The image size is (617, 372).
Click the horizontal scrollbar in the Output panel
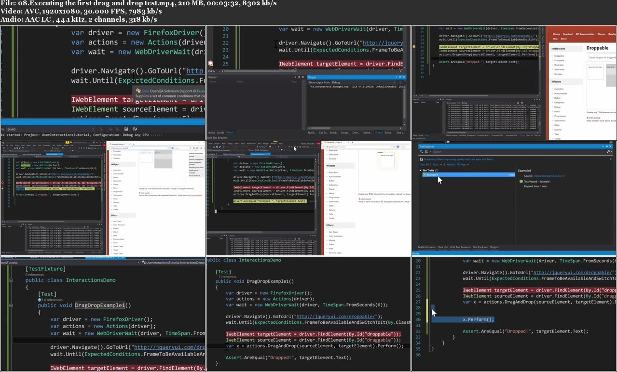point(355,128)
